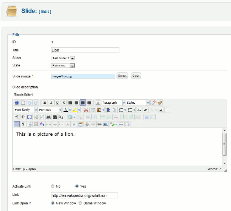Set left-to-right text direction
The width and height of the screenshot is (231, 211).
coord(17,117)
